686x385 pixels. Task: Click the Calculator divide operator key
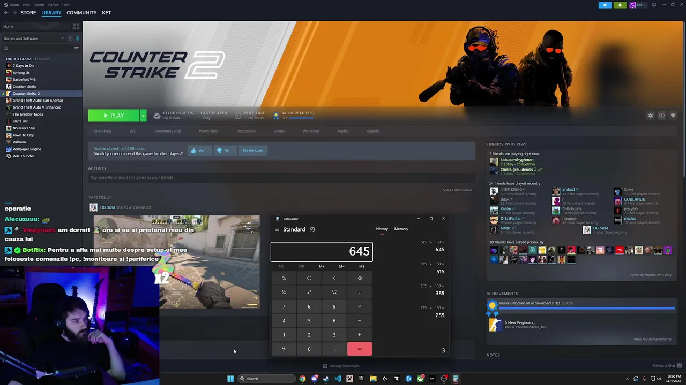point(360,292)
